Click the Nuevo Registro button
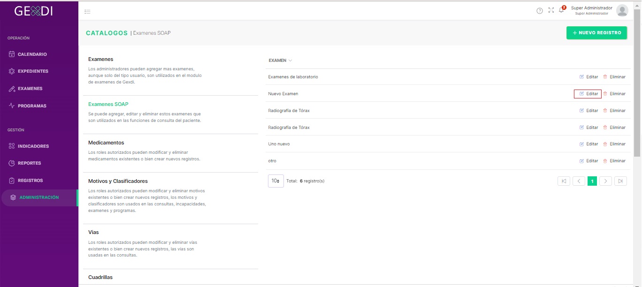 (x=596, y=33)
